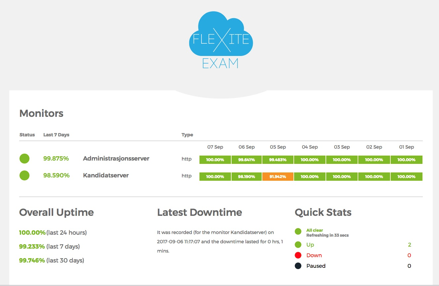The height and width of the screenshot is (286, 439).
Task: Click Administrasjonsserver 99.875% uptime value
Action: (56, 159)
